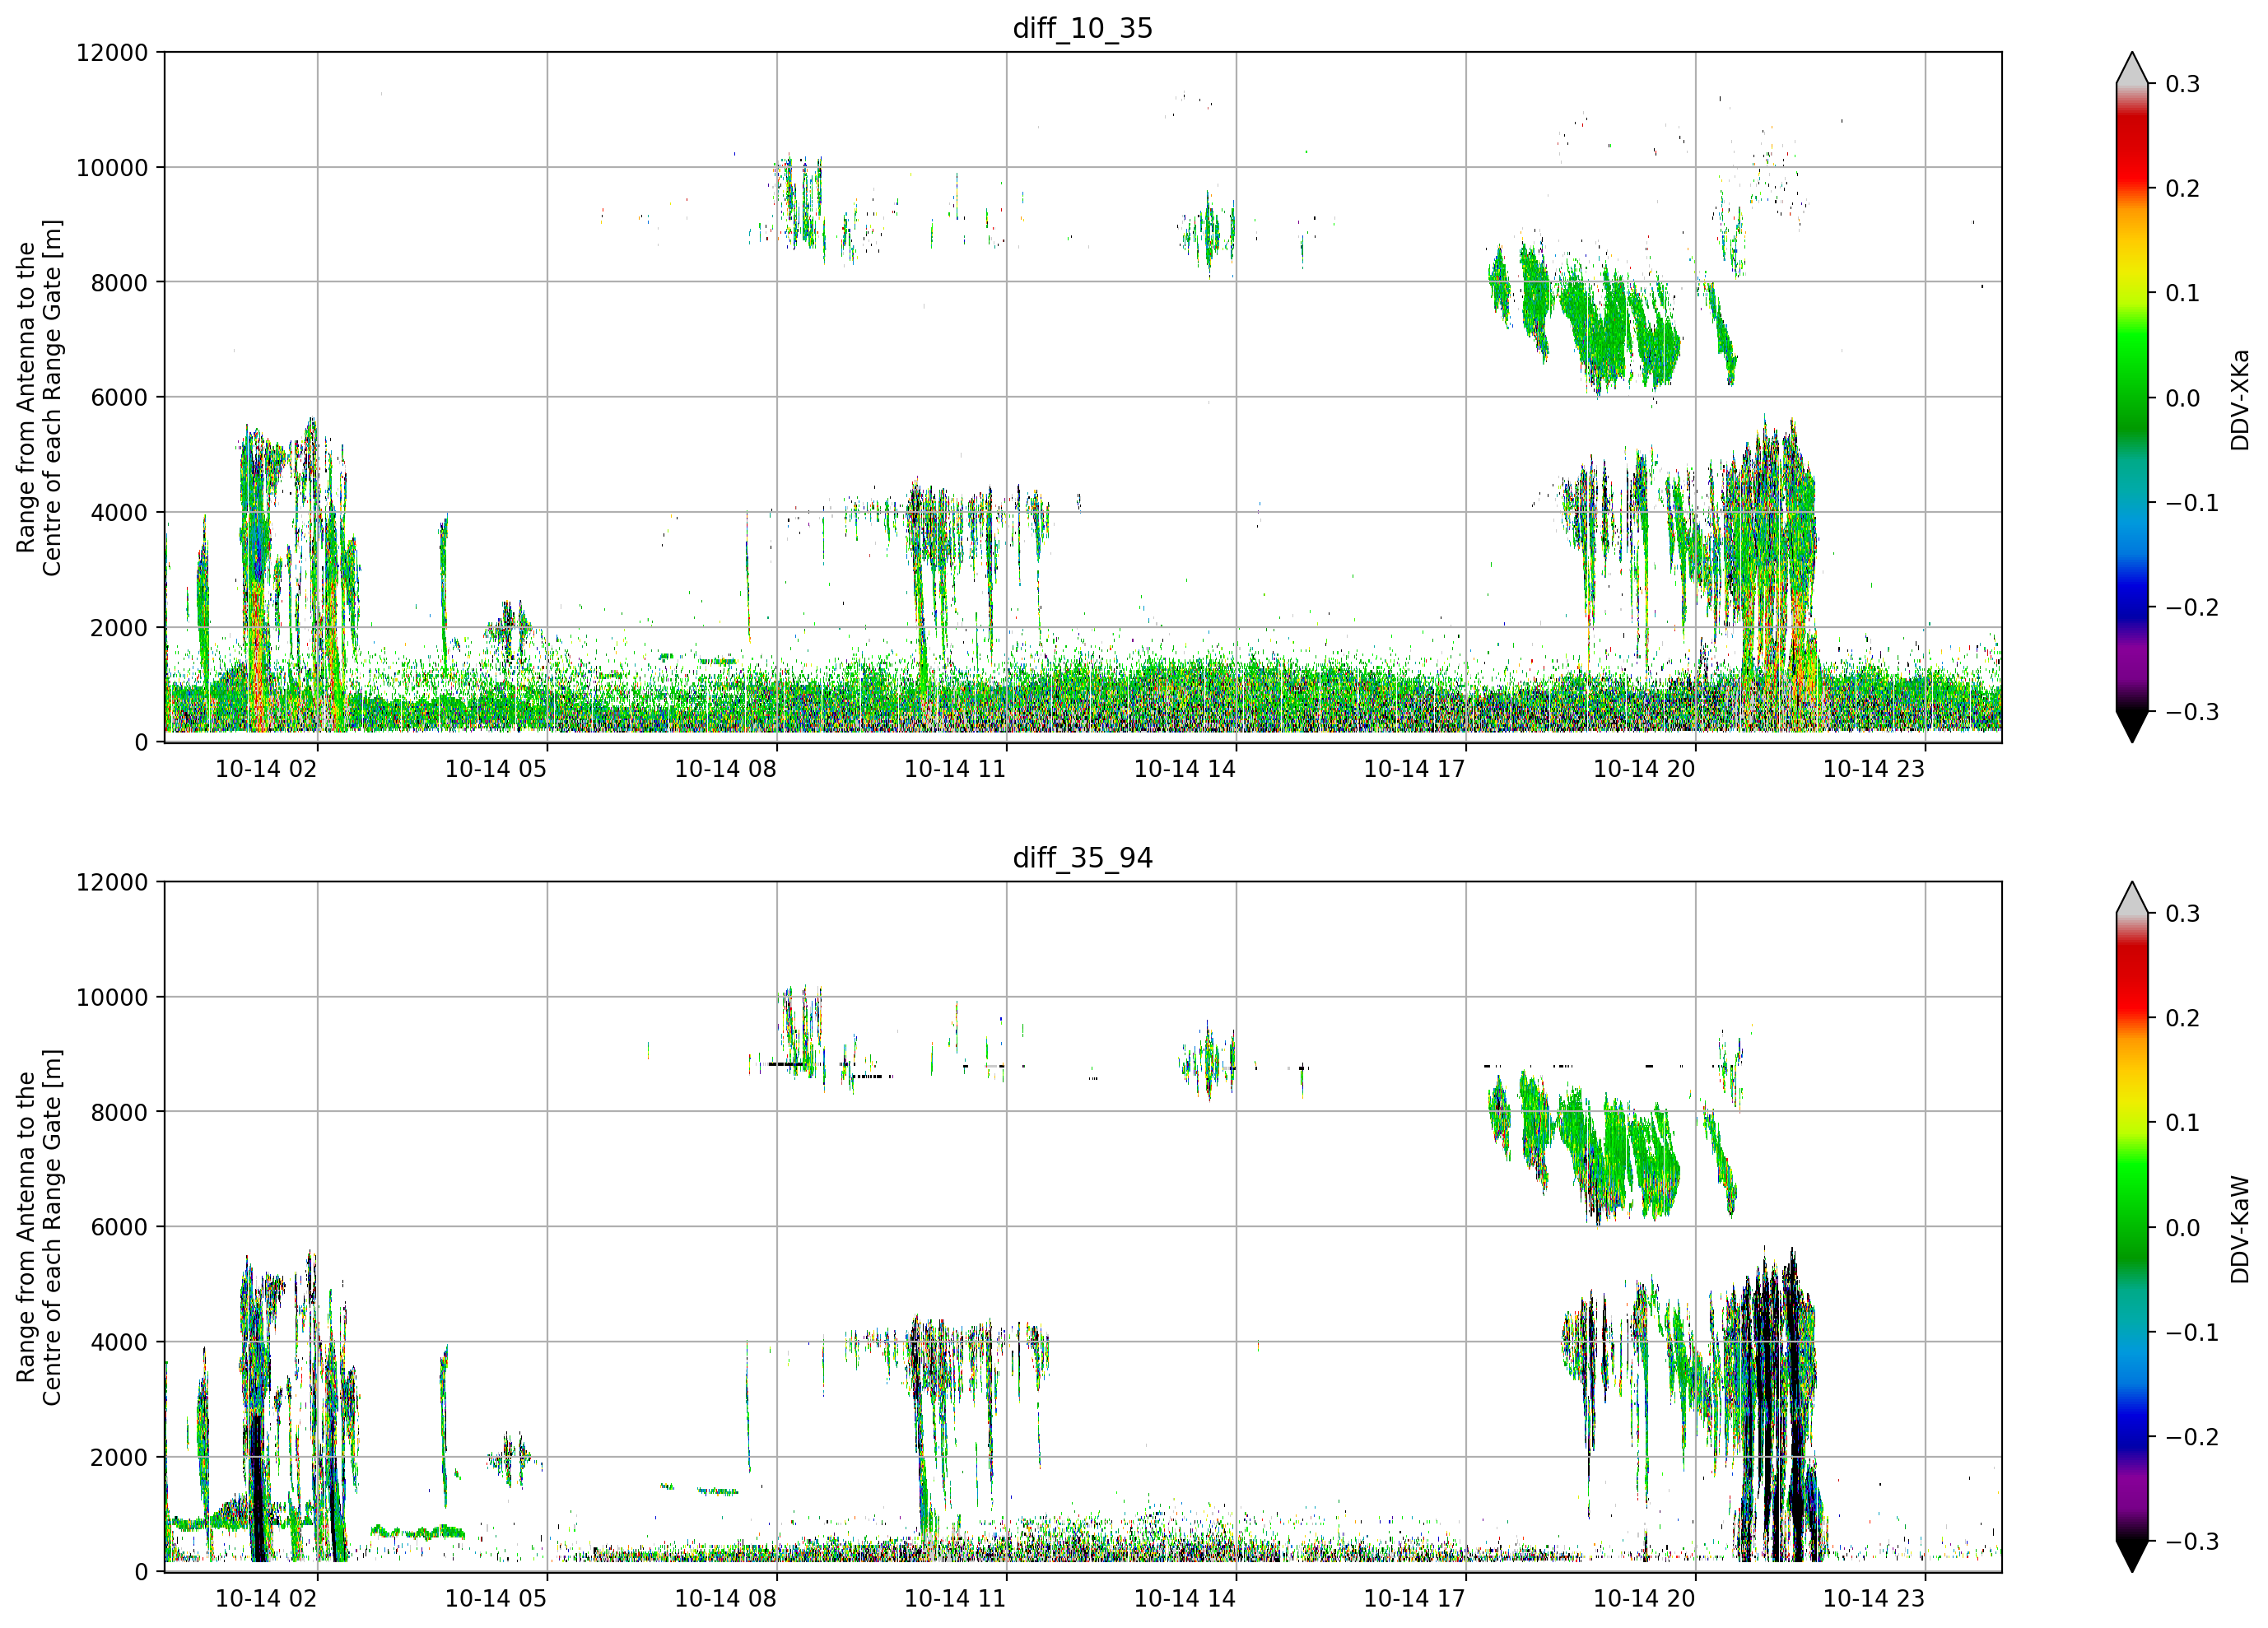Click the 10-14 23 tick label under diff_10_35

click(x=1874, y=769)
